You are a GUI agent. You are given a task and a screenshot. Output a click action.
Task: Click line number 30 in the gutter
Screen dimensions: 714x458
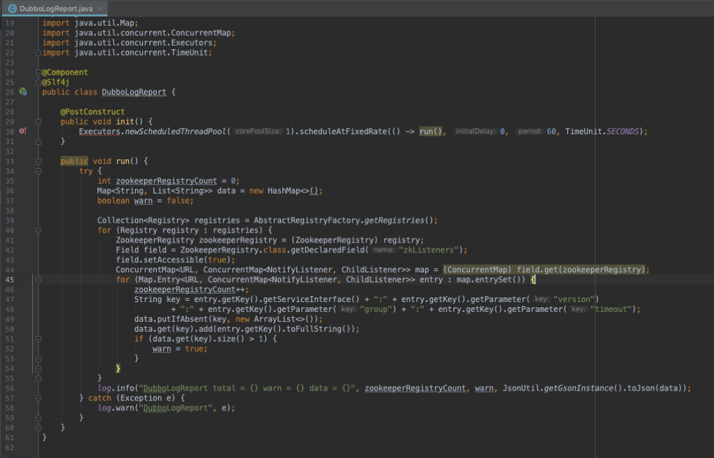pyautogui.click(x=9, y=131)
